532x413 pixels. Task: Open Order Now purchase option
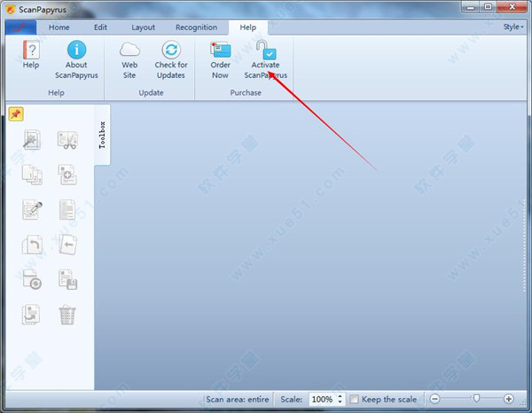220,50
